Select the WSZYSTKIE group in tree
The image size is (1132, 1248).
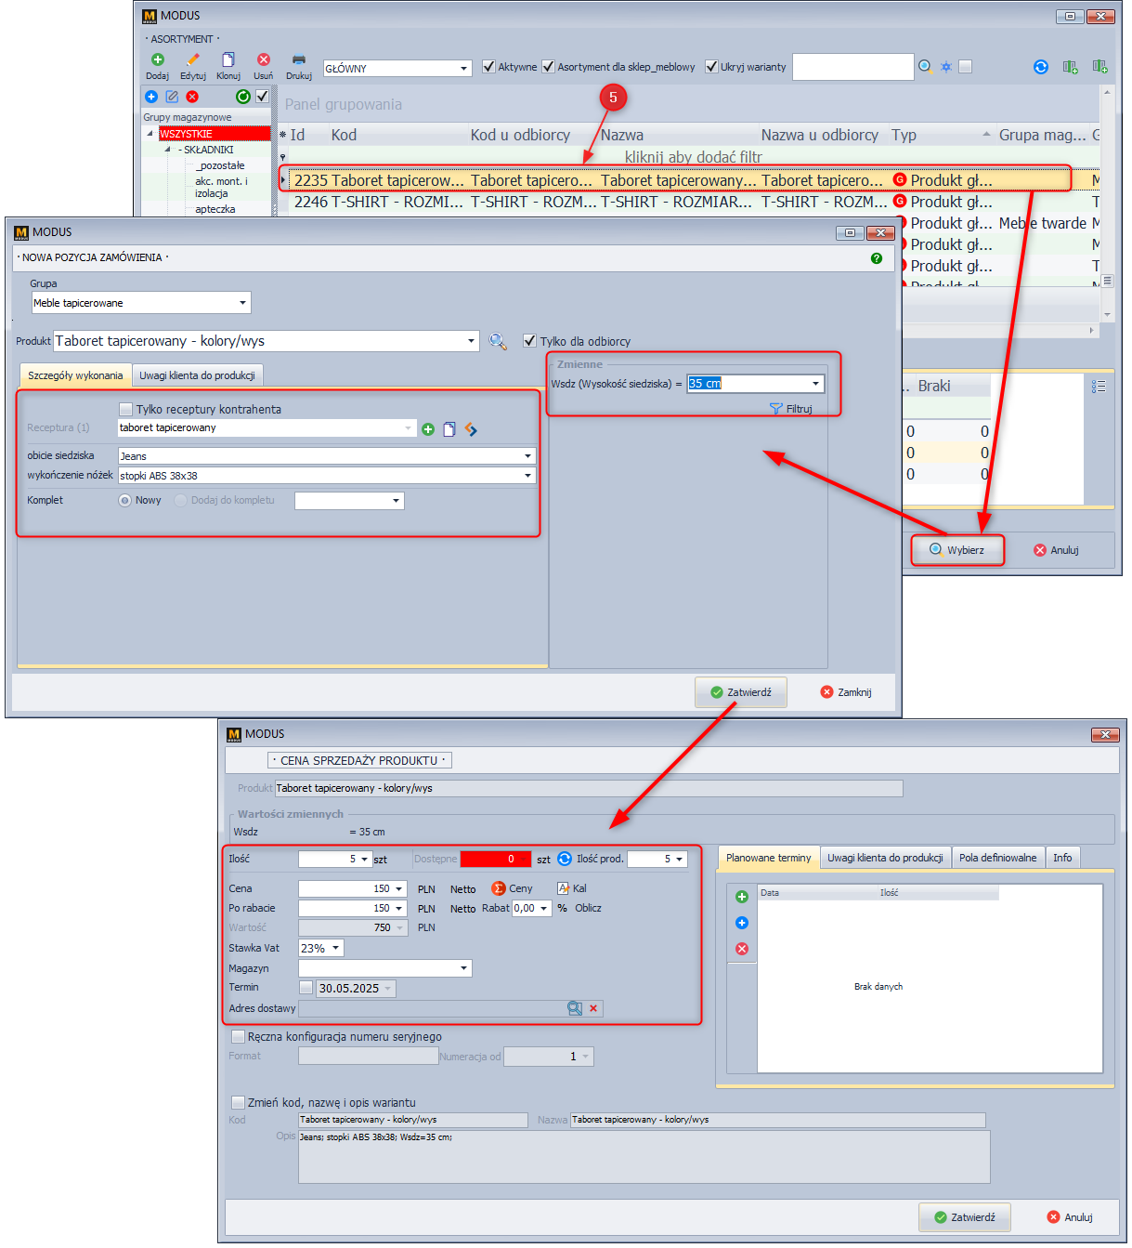[215, 134]
